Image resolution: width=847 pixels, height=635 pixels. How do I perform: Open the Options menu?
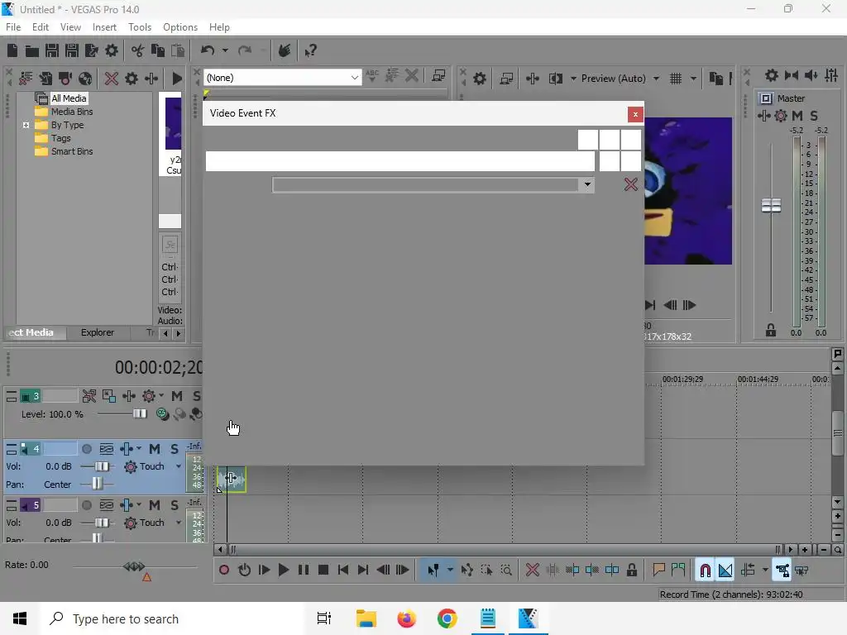coord(180,27)
